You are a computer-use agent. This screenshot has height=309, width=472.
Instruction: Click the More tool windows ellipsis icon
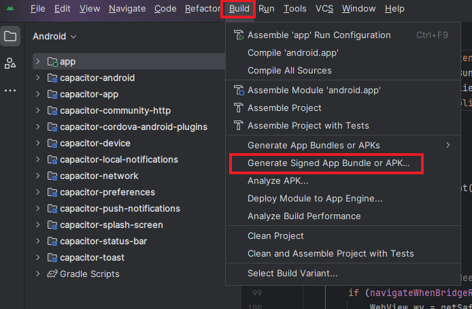pos(10,90)
